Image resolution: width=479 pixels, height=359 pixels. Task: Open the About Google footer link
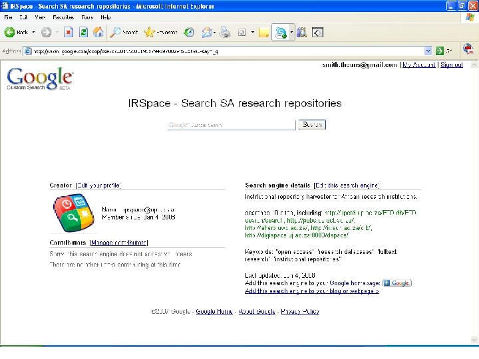257,311
